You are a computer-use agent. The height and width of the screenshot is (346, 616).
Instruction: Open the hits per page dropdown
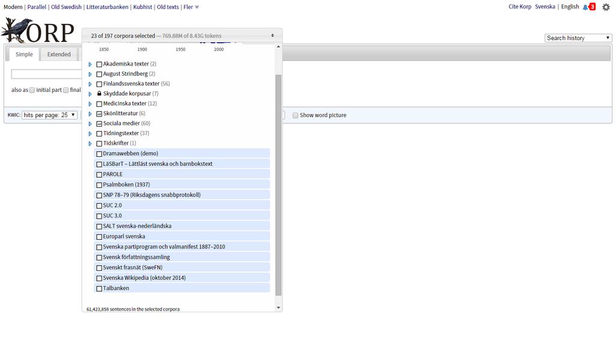(49, 115)
